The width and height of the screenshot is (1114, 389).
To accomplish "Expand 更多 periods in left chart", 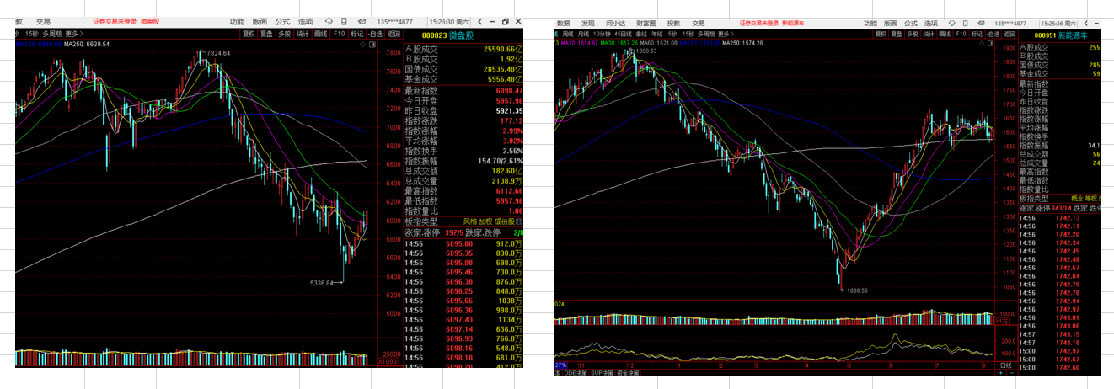I will 74,34.
